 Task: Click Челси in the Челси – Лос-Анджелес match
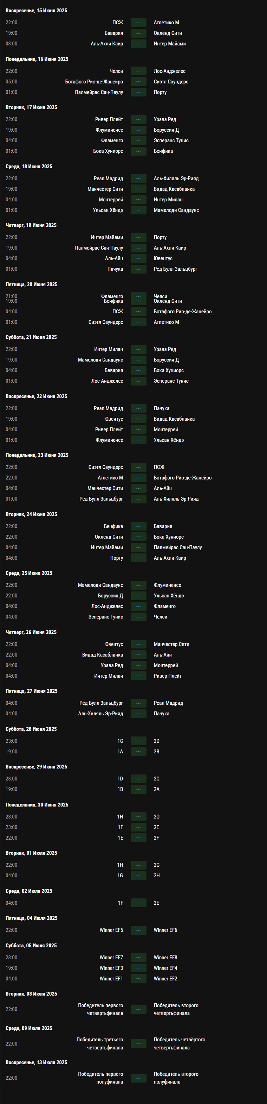tap(116, 71)
